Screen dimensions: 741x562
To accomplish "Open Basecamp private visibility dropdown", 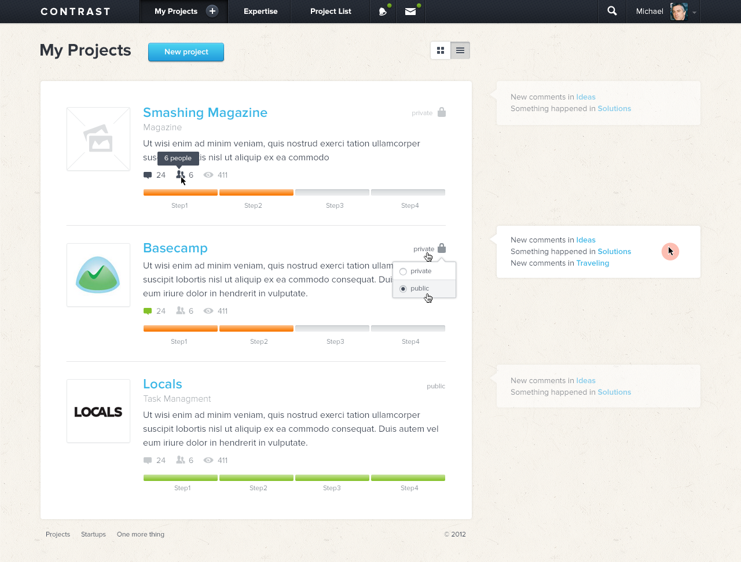I will click(424, 249).
